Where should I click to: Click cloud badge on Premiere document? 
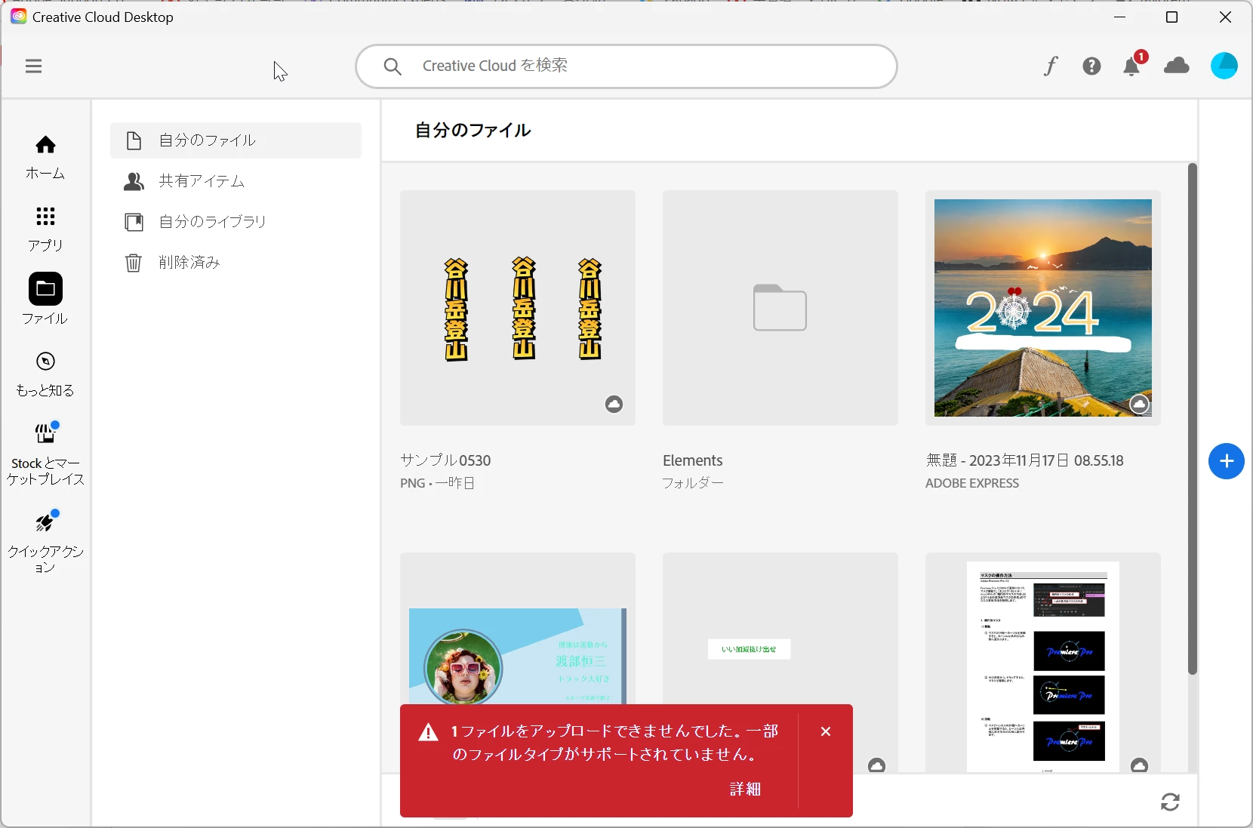coord(1140,765)
